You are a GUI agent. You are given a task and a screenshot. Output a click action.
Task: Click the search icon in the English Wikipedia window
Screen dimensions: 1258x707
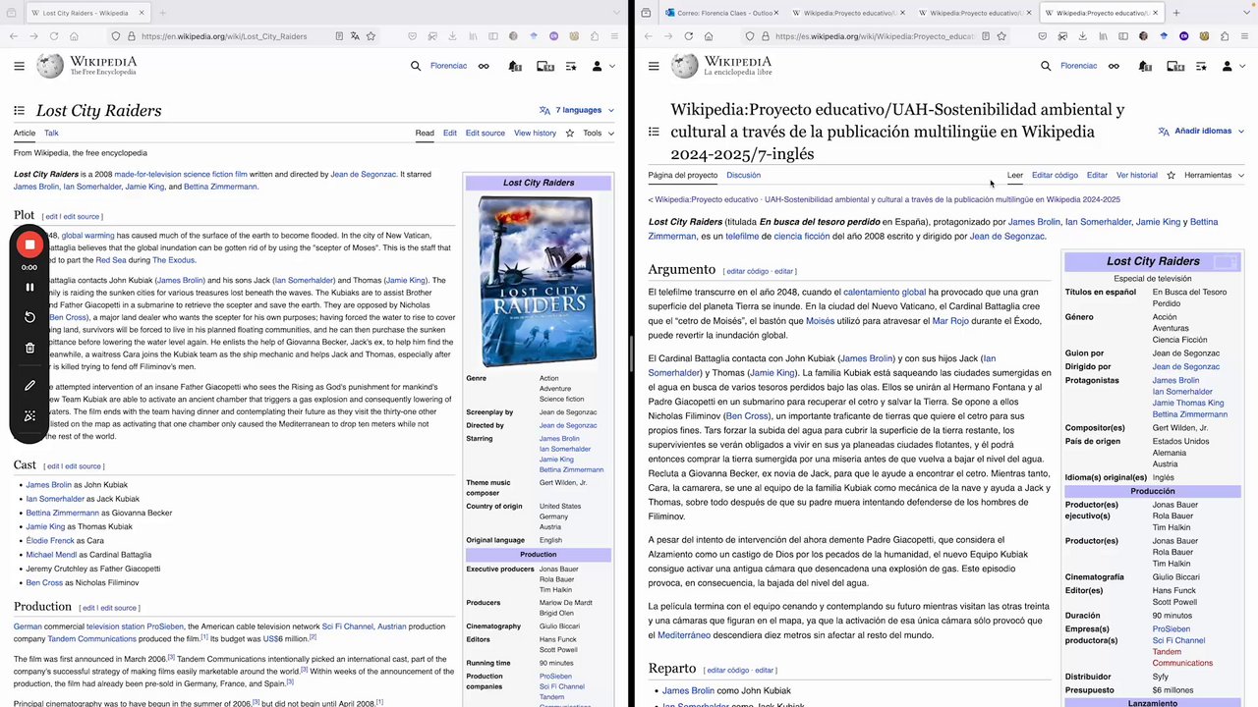point(416,66)
